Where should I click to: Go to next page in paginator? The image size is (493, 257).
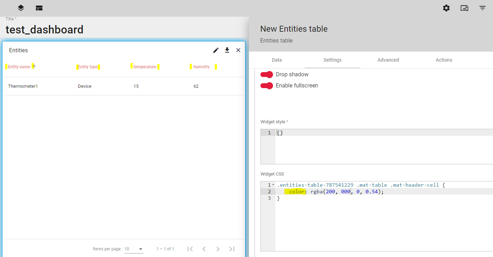pos(218,249)
